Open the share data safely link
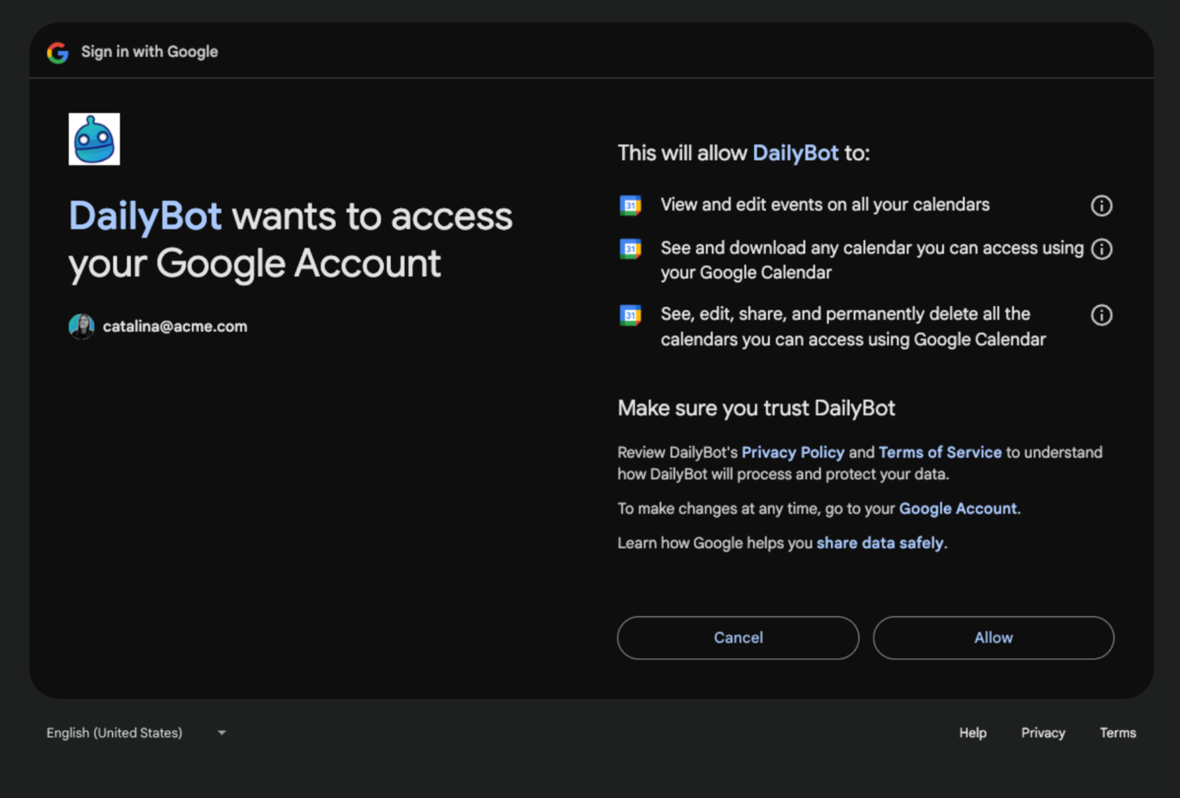1180x798 pixels. 880,543
